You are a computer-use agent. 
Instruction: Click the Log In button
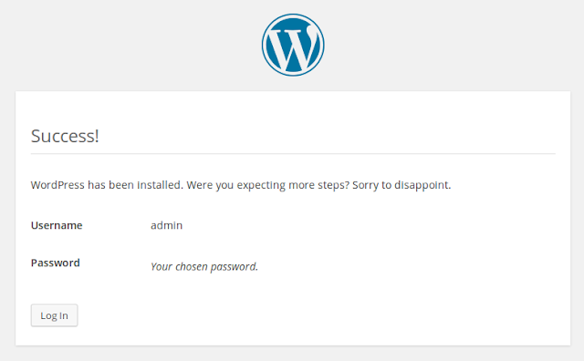click(55, 315)
